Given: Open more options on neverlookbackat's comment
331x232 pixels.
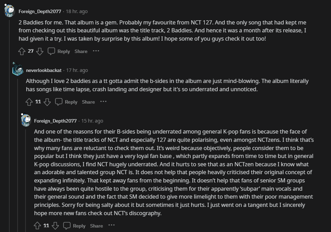Looking at the screenshot, I should pyautogui.click(x=103, y=102).
